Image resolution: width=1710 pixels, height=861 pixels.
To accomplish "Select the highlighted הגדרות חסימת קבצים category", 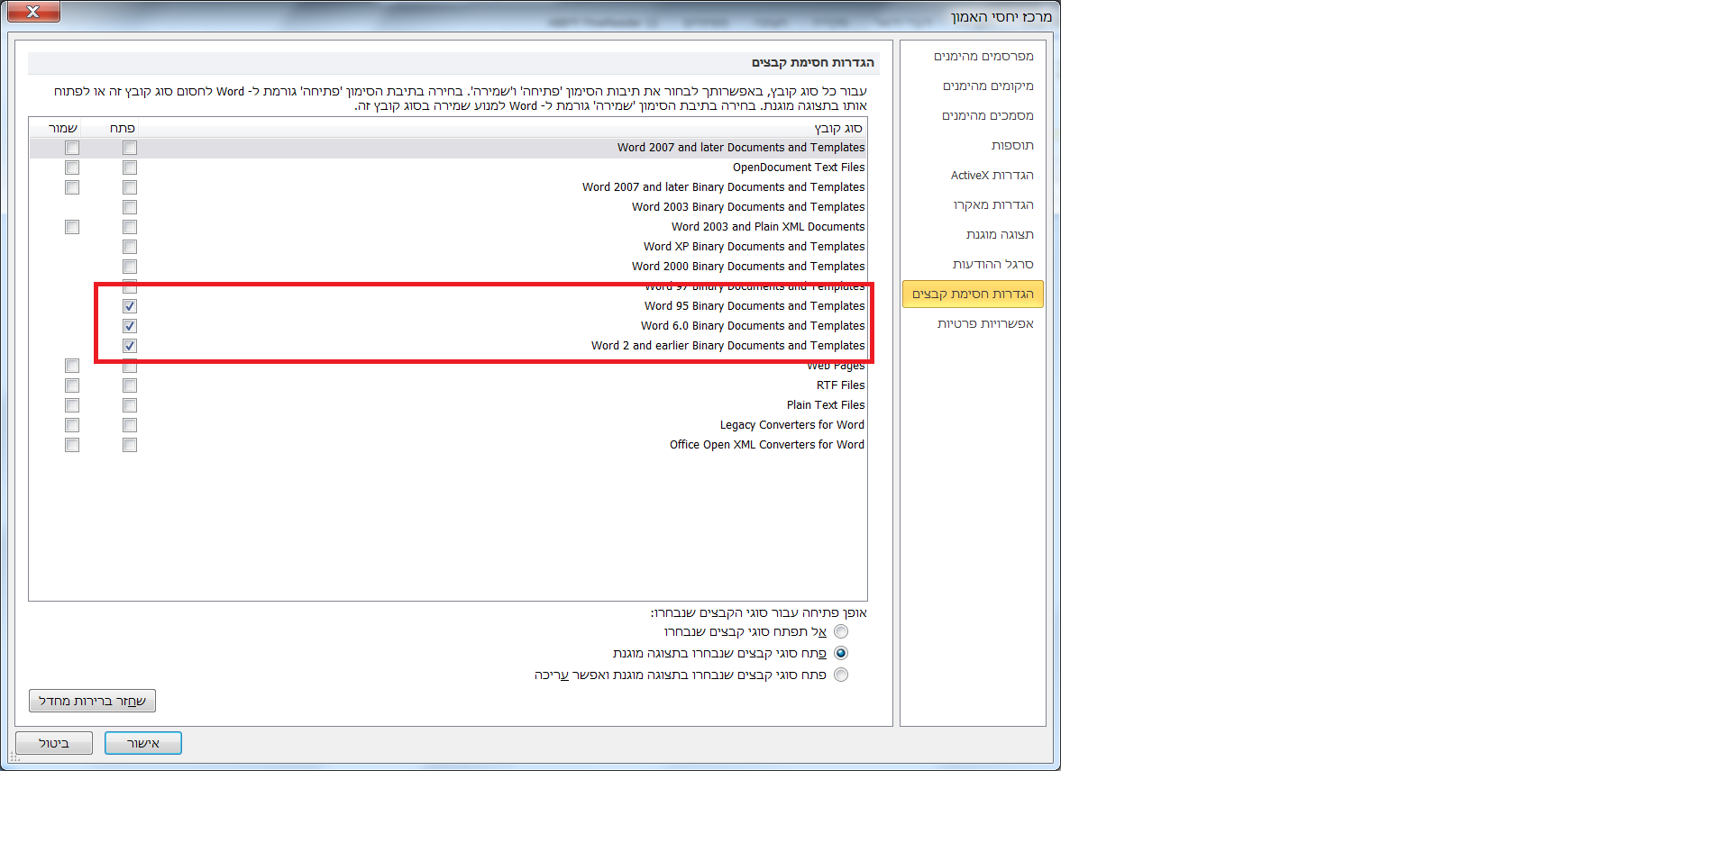I will (x=973, y=295).
